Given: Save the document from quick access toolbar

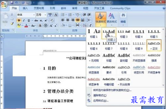Looking at the screenshot, I should coord(12,3).
